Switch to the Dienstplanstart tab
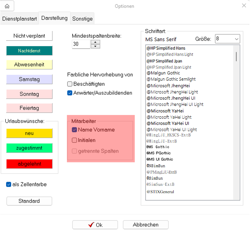The width and height of the screenshot is (252, 230). 19,19
